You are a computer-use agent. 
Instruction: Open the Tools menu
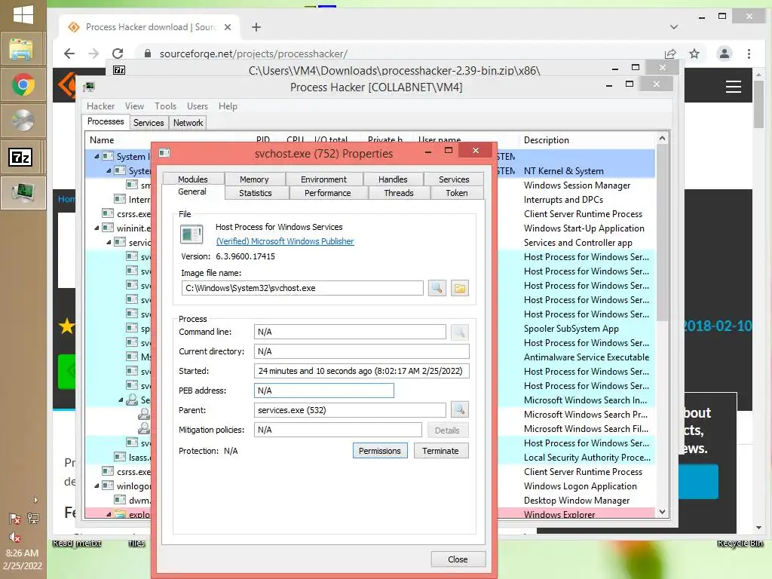[165, 106]
